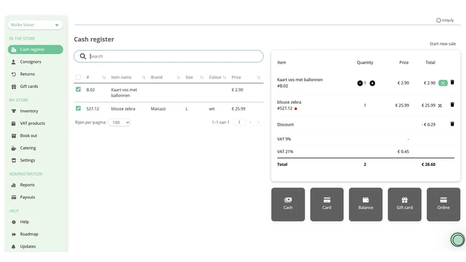
Task: Click the Help info icon
Action: coord(13,222)
